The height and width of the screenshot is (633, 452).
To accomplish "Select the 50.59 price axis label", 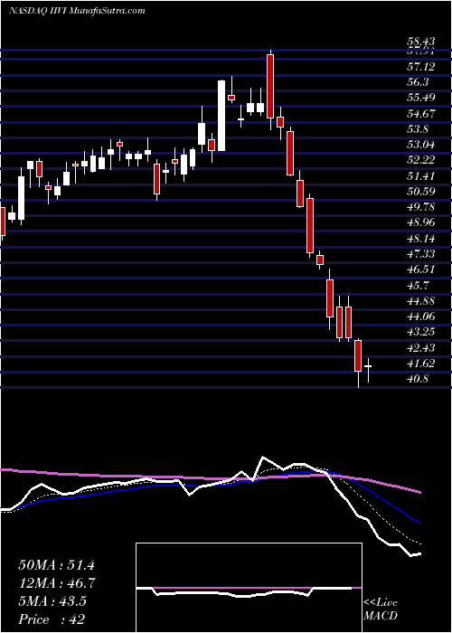I will (420, 191).
